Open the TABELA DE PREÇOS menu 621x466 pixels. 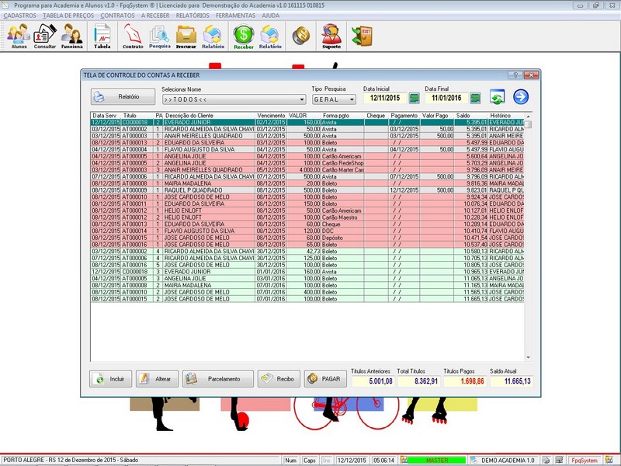68,16
